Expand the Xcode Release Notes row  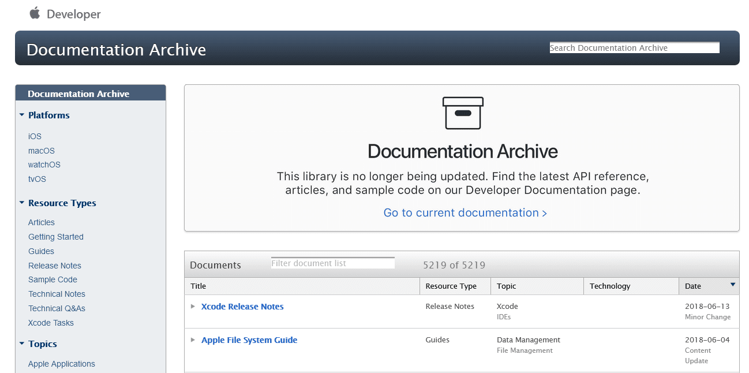tap(193, 307)
